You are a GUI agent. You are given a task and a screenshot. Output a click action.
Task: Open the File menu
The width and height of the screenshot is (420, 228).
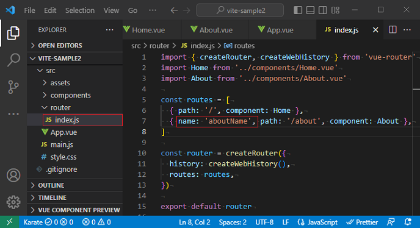(x=29, y=10)
